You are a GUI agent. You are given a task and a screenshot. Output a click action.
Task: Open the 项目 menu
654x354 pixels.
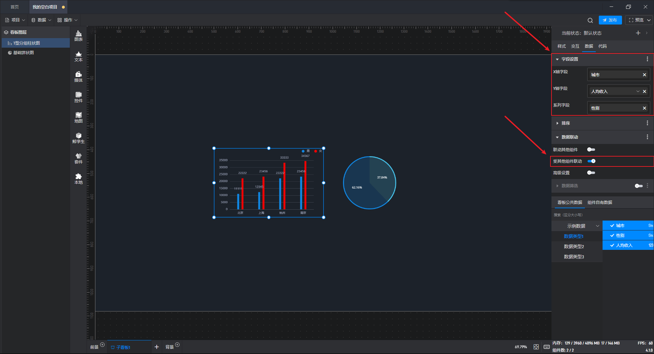(15, 20)
